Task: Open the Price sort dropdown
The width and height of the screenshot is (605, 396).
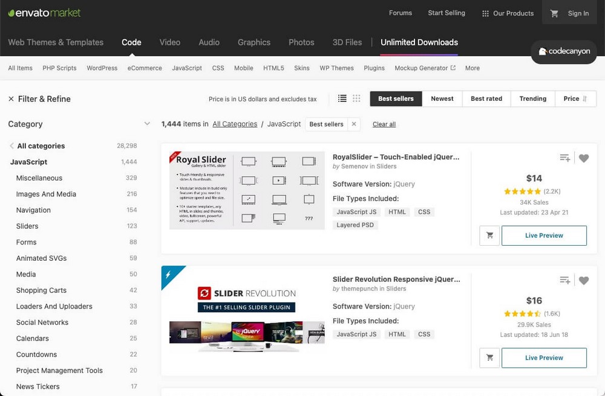Action: [575, 98]
